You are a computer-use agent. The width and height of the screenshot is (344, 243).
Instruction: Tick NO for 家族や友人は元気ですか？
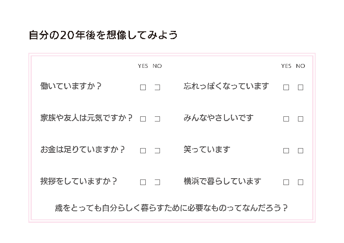point(157,119)
